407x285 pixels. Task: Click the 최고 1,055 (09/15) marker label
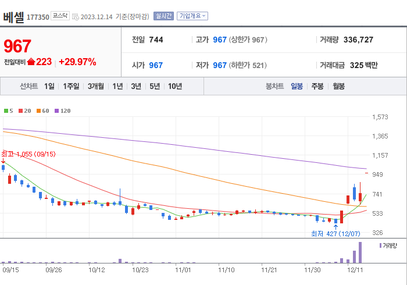28,154
